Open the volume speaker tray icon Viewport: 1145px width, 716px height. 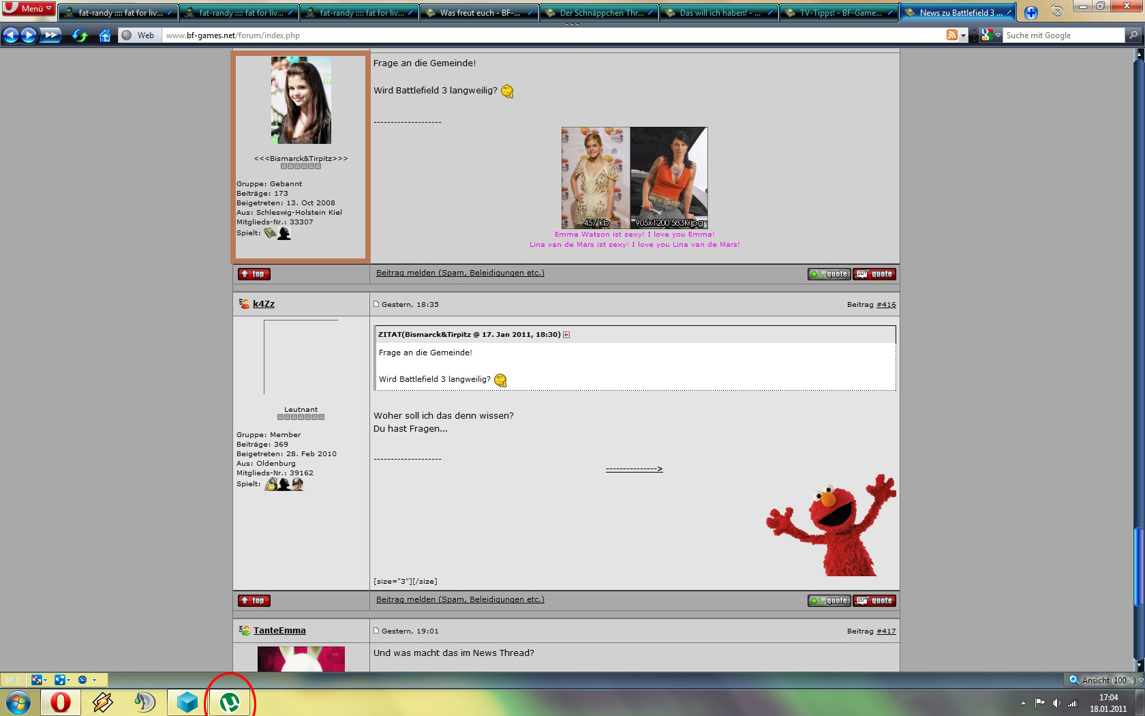[x=1056, y=703]
